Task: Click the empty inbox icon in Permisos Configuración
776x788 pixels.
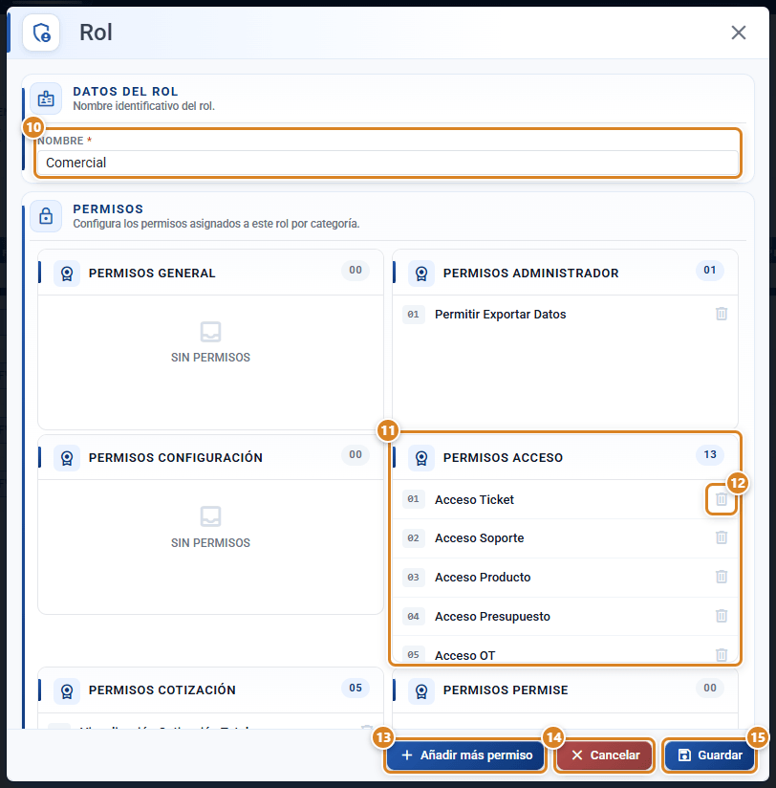Action: 210,516
